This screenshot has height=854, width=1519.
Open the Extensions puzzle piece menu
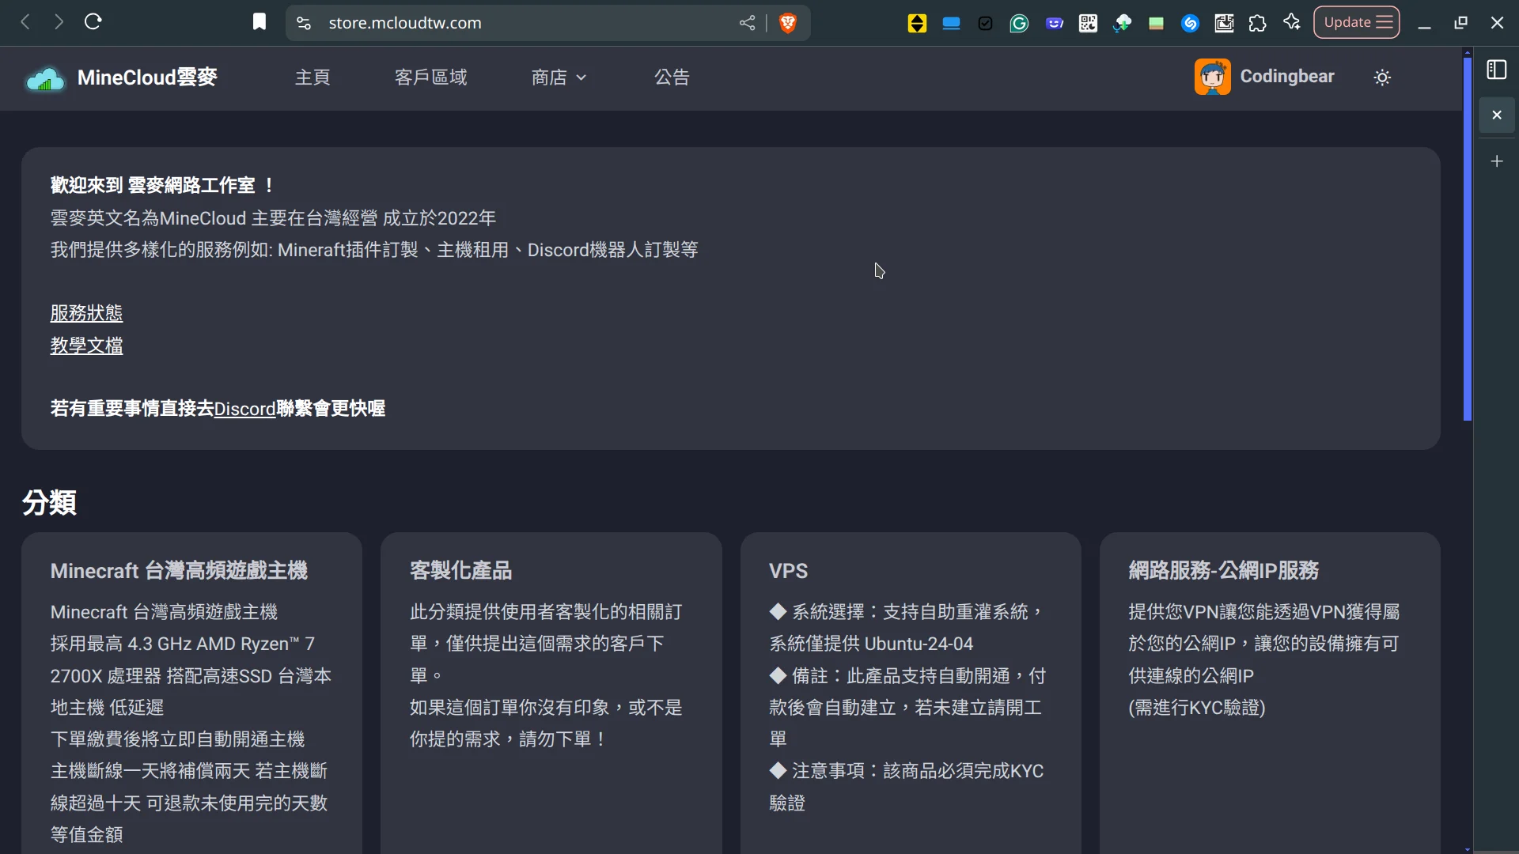point(1257,23)
